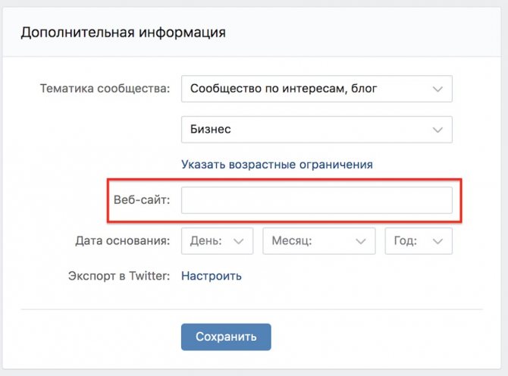This screenshot has width=508, height=376.
Task: Click the "Веб-сайт:" label
Action: tap(142, 200)
